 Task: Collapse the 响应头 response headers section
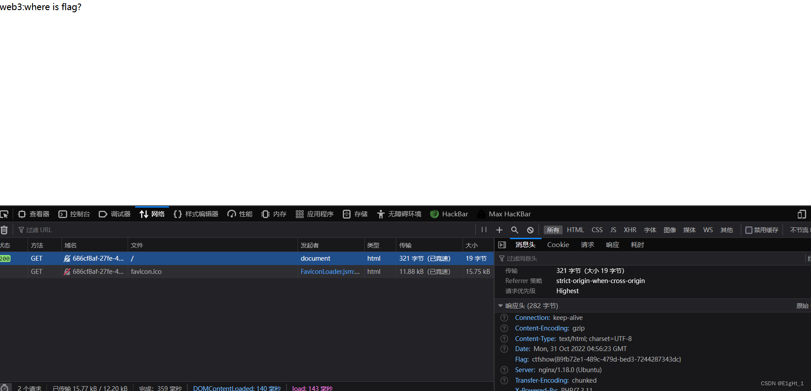pos(501,306)
